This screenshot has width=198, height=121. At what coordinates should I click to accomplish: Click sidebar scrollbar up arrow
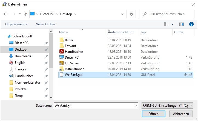51,31
